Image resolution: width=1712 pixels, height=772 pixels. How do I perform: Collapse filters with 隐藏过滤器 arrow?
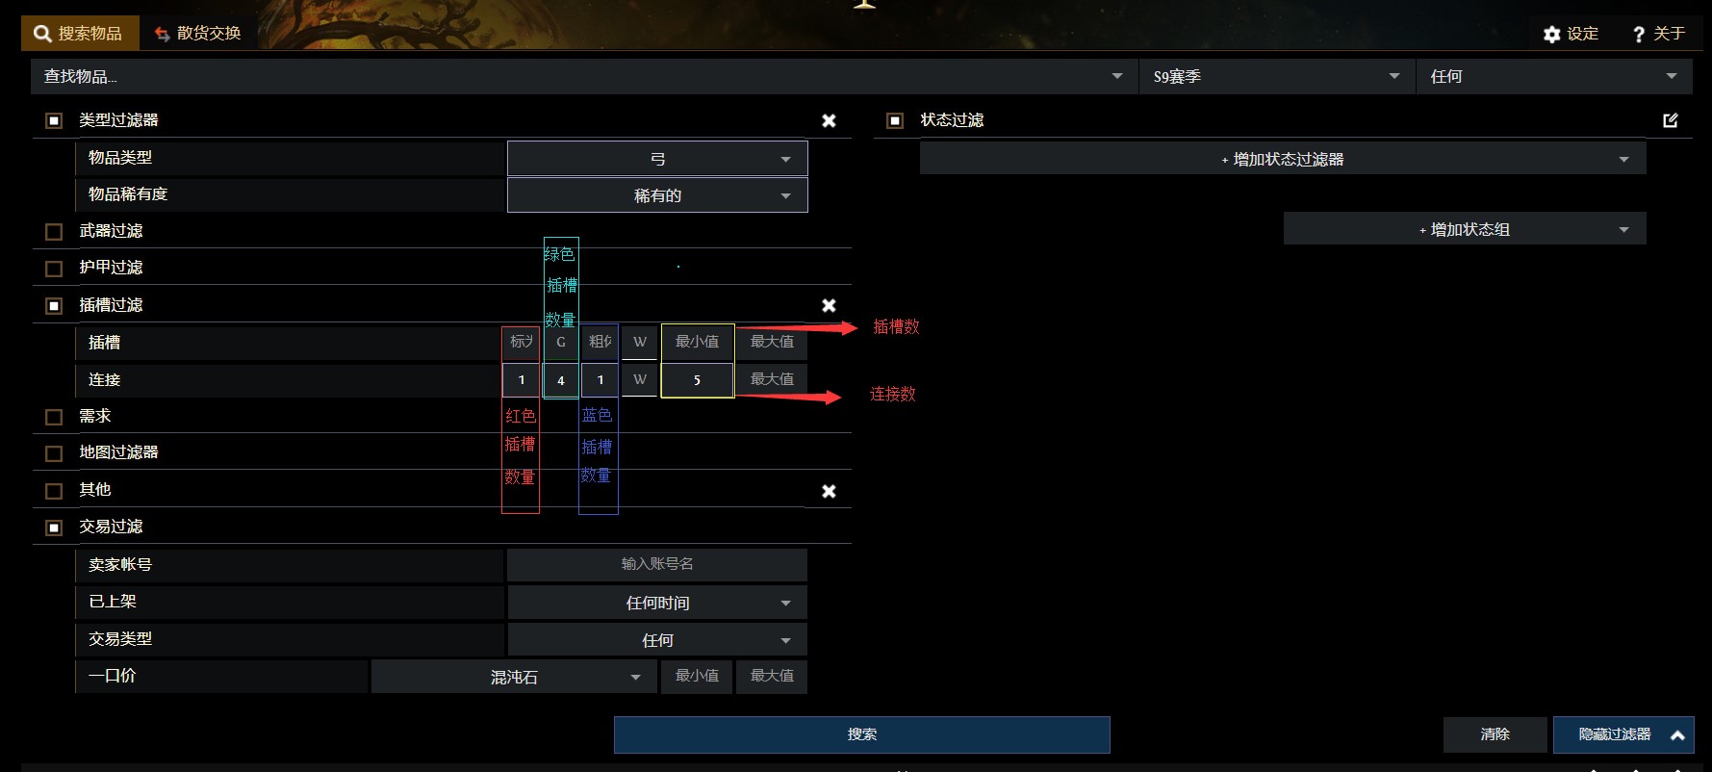(1677, 735)
